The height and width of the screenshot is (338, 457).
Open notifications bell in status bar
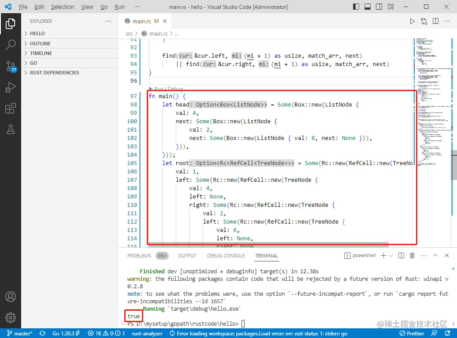coord(447,333)
